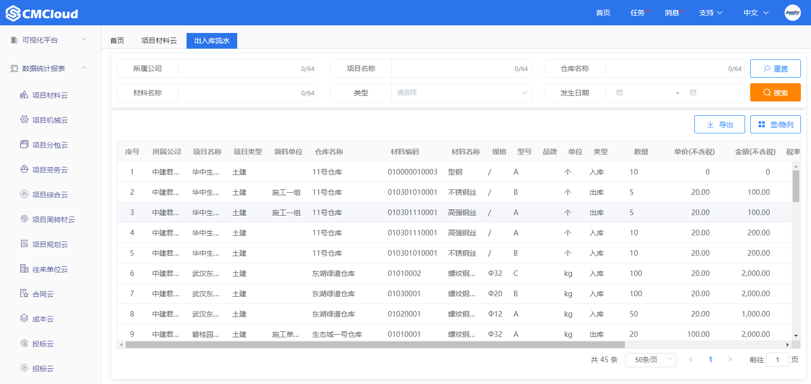Screen dimensions: 811x384
Task: Click the end date calendar icon
Action: (x=693, y=93)
